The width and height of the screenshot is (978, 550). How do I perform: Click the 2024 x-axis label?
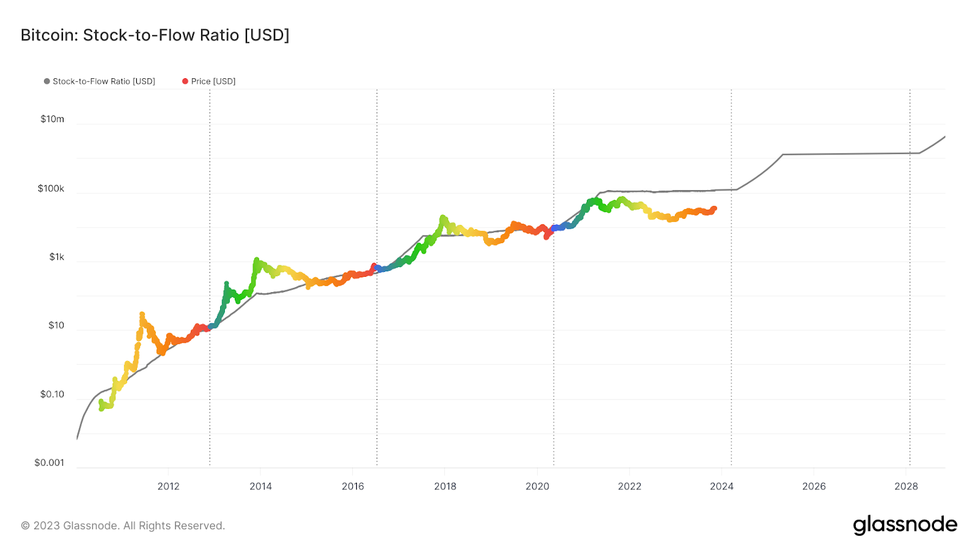point(721,486)
